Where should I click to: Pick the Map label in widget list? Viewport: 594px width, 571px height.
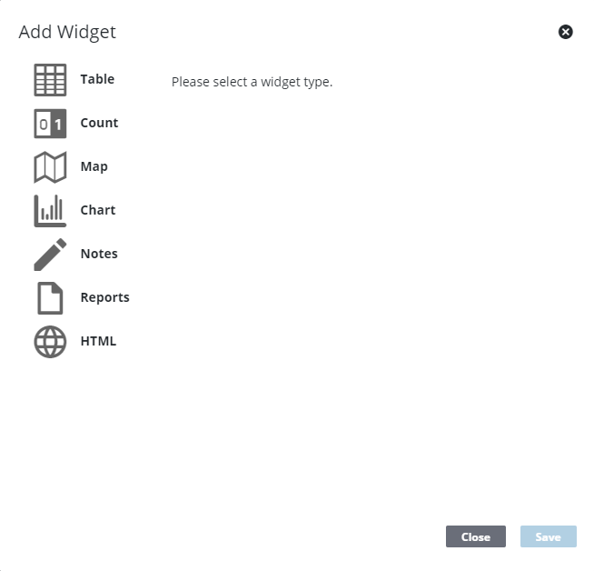click(94, 166)
